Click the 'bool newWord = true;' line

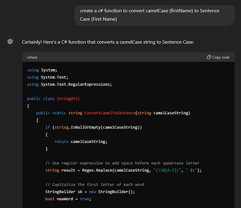point(68,199)
